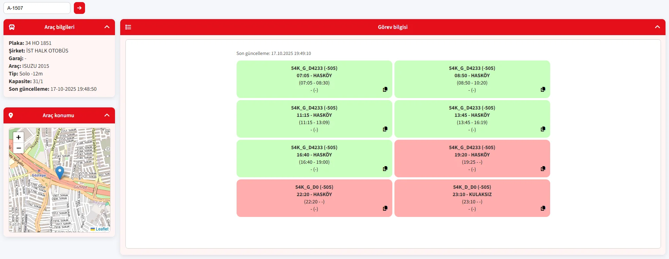
Task: Collapse the Araç bilgileri panel
Action: pos(107,27)
